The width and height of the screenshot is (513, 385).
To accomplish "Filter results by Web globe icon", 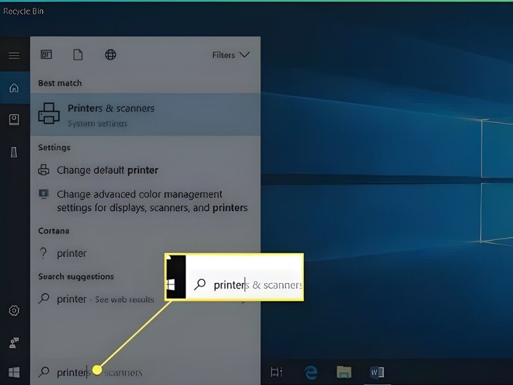I will pyautogui.click(x=110, y=55).
